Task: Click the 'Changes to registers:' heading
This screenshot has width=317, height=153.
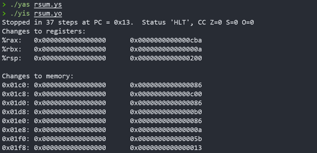Action: [44, 32]
